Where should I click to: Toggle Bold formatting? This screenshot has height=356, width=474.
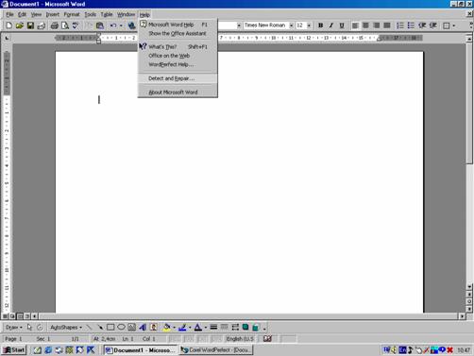pos(320,25)
